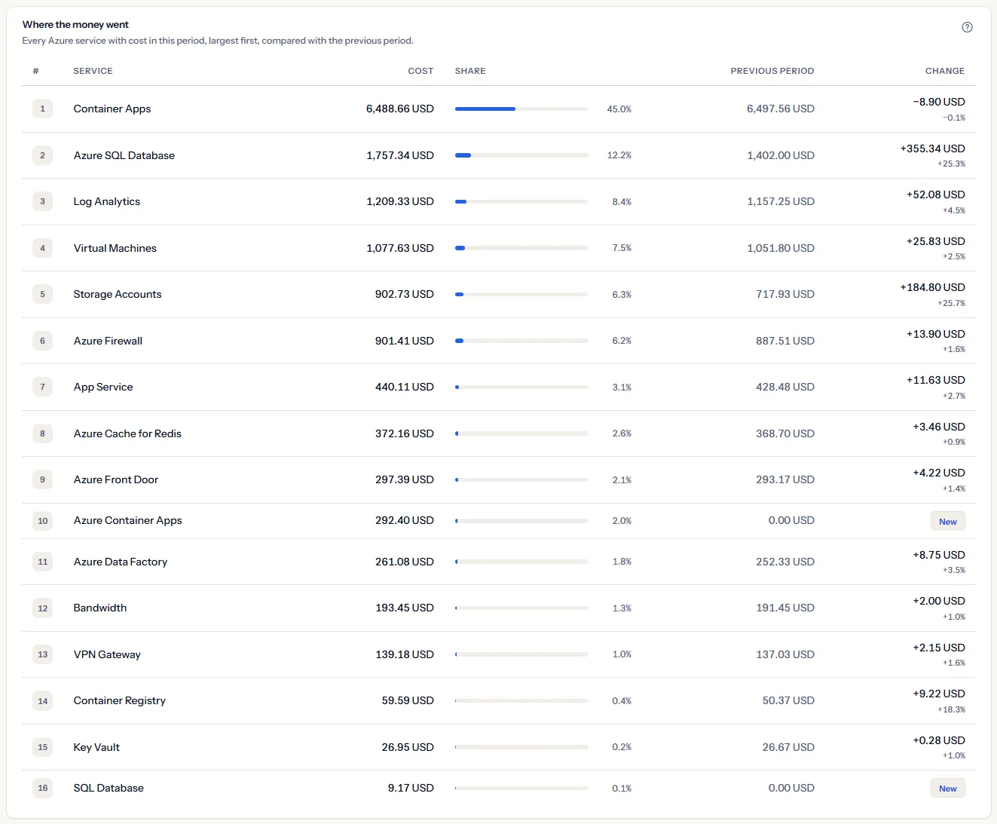Image resolution: width=997 pixels, height=824 pixels.
Task: Click the Azure Front Door service name
Action: [116, 479]
